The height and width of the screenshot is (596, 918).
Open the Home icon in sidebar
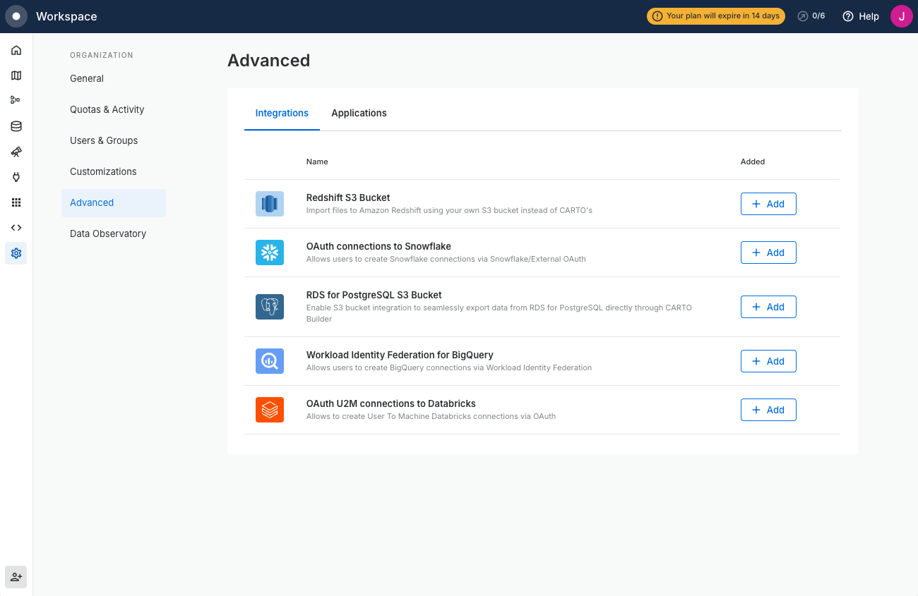click(x=16, y=50)
